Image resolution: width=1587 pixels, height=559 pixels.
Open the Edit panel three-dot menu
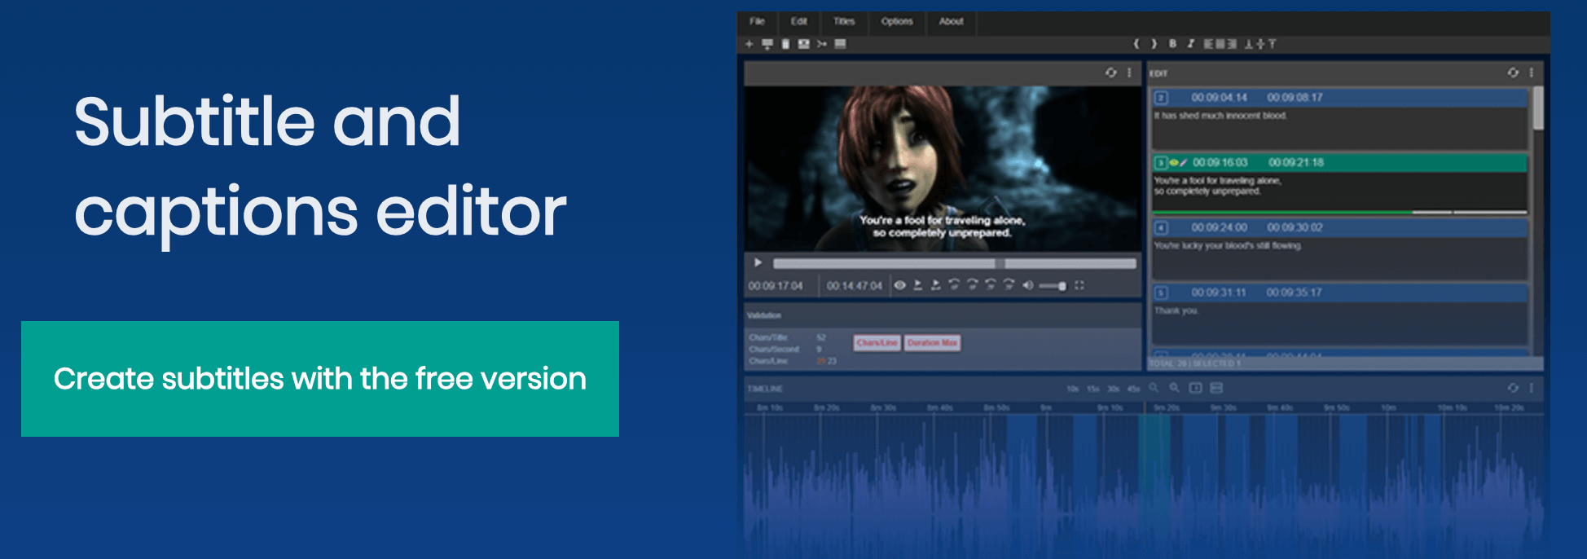point(1532,73)
